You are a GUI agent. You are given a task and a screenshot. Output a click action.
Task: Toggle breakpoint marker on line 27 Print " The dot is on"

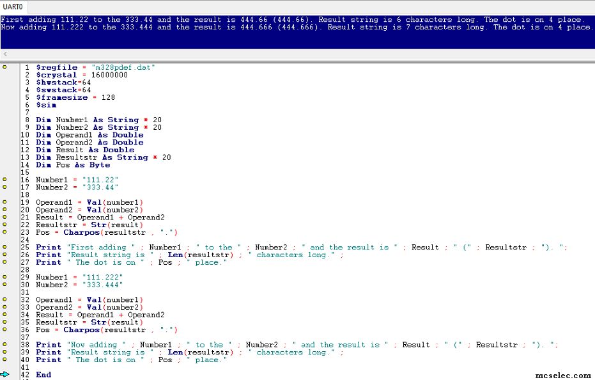5,262
